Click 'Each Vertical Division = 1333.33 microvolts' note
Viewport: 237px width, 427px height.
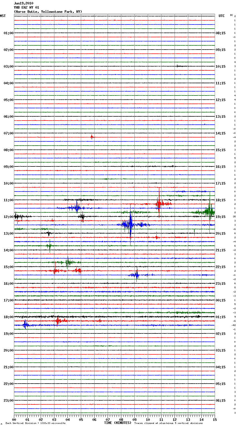tap(35, 423)
